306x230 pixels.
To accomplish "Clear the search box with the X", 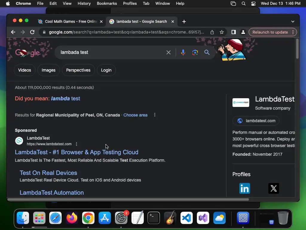I will coord(169,52).
